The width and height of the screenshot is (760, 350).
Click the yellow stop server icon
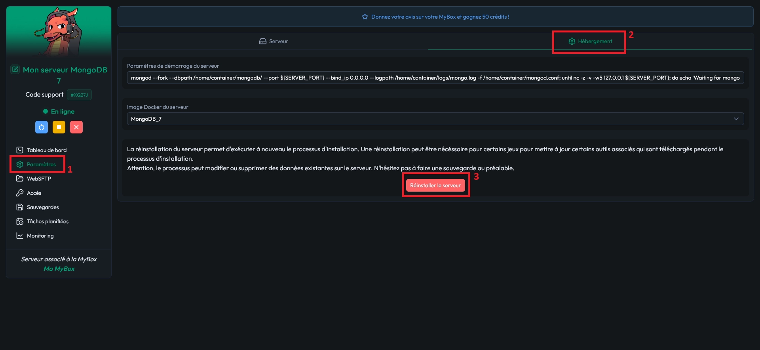pyautogui.click(x=59, y=127)
